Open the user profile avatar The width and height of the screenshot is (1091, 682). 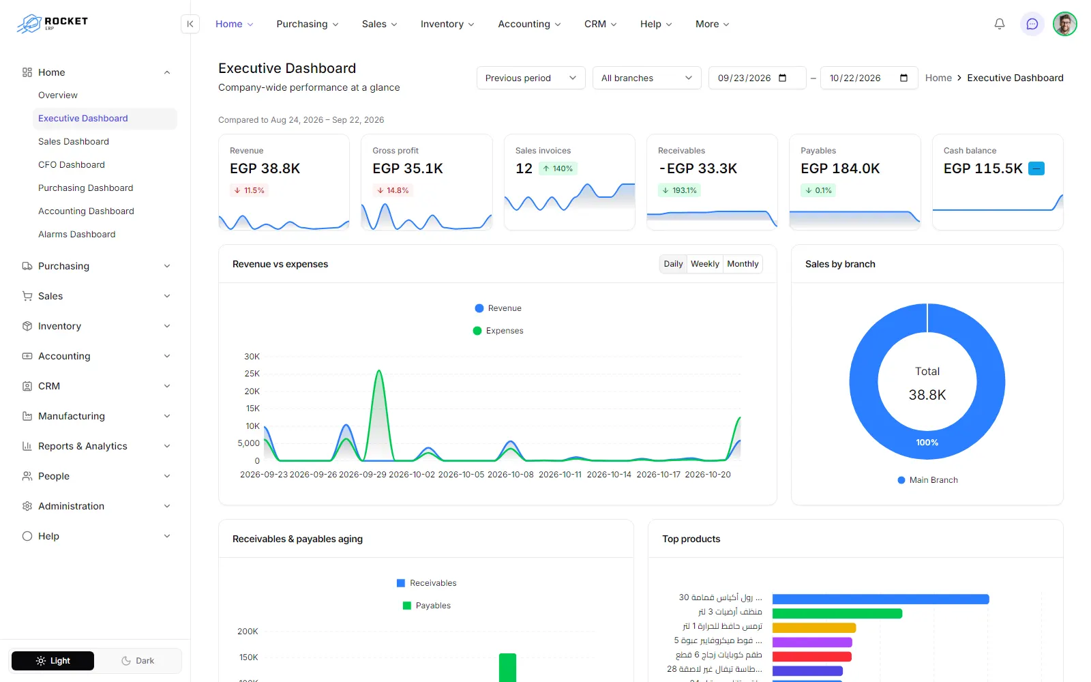(x=1065, y=24)
